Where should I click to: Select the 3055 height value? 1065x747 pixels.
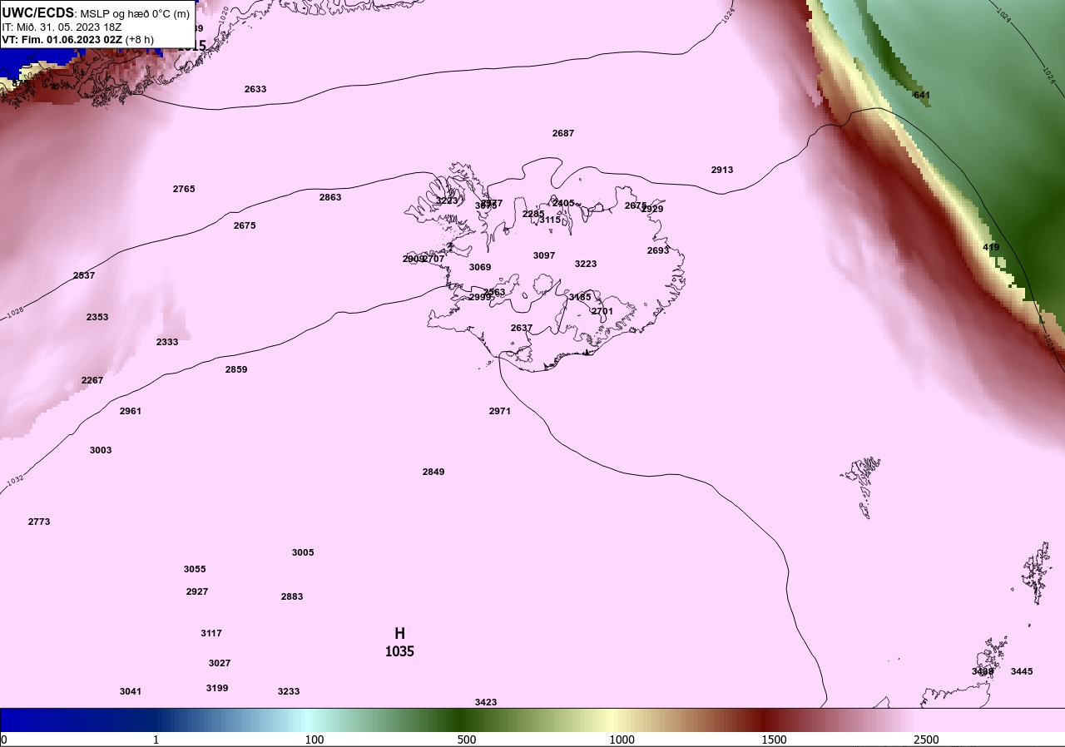click(195, 569)
